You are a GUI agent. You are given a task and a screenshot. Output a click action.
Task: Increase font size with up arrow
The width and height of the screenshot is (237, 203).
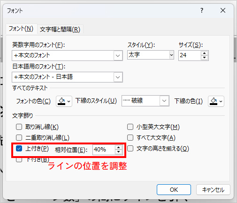204,53
